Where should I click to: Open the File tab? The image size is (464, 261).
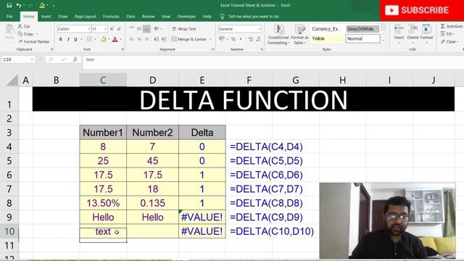pos(9,16)
